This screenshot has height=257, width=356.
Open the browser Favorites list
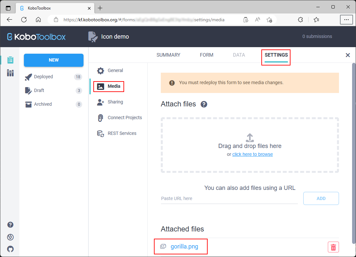coord(316,20)
